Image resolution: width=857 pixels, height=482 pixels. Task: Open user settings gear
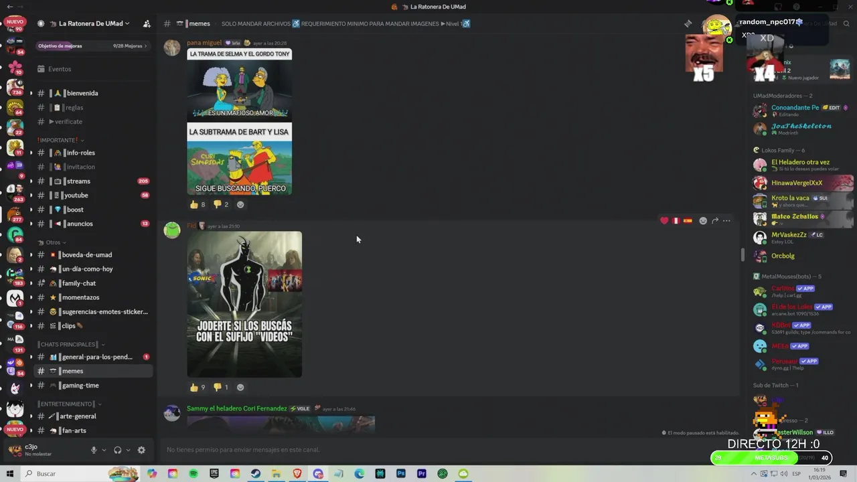(x=141, y=450)
